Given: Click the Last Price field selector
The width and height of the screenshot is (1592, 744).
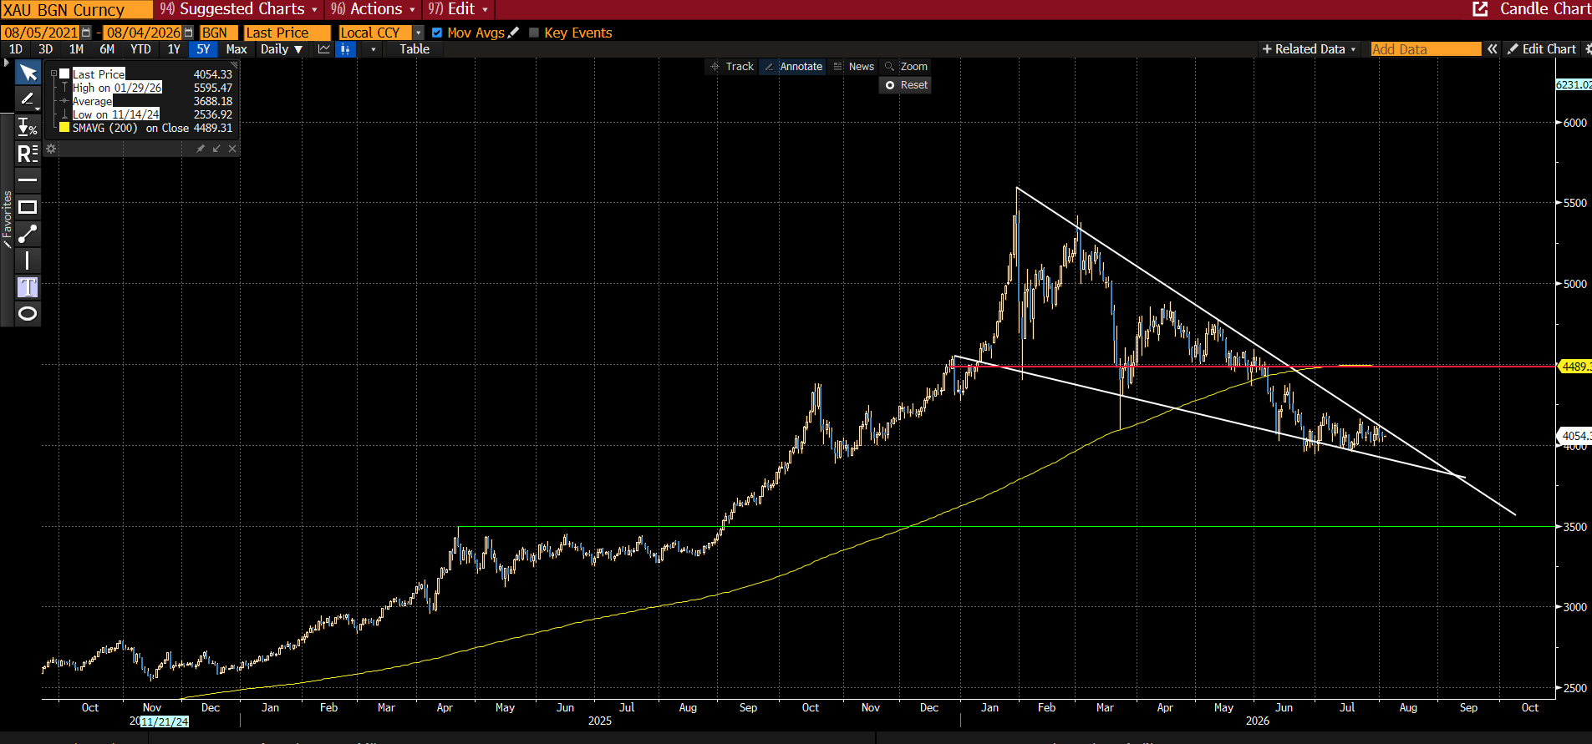Looking at the screenshot, I should [287, 33].
